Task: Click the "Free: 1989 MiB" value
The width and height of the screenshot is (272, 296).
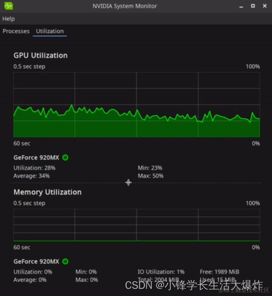Action: (x=219, y=272)
